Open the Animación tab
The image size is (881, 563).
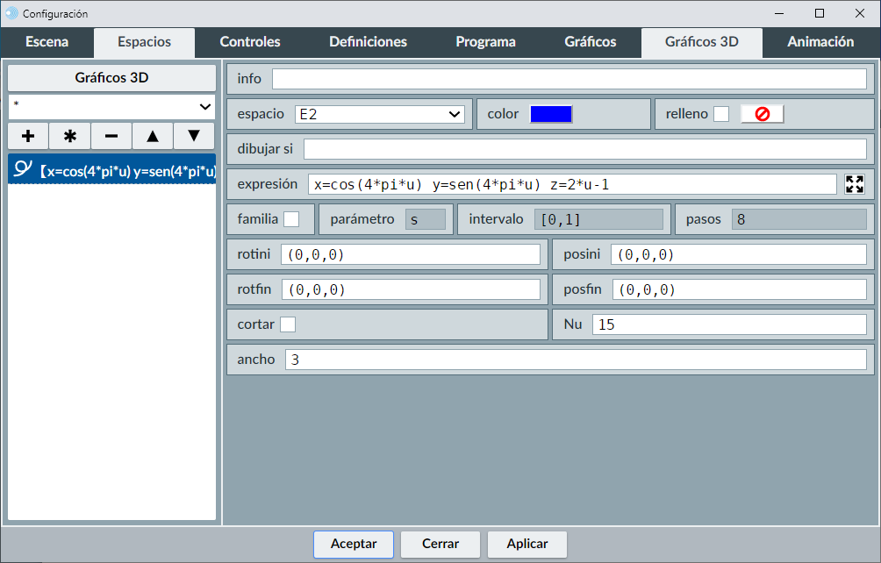coord(820,42)
